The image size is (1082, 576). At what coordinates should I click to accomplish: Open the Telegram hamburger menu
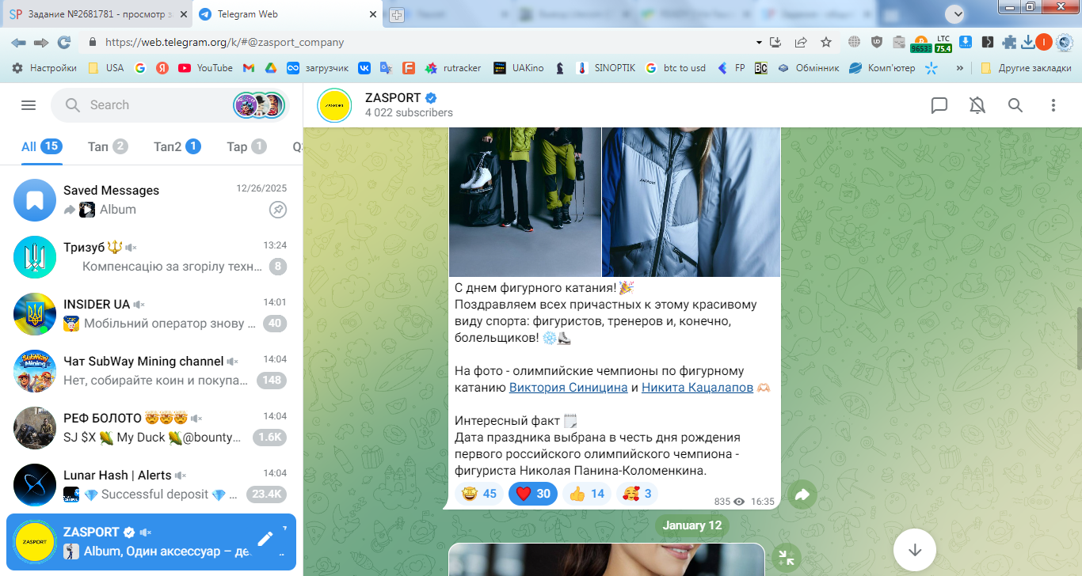(29, 105)
